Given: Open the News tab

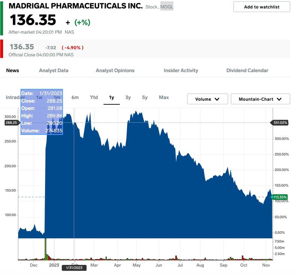Looking at the screenshot, I should 12,71.
